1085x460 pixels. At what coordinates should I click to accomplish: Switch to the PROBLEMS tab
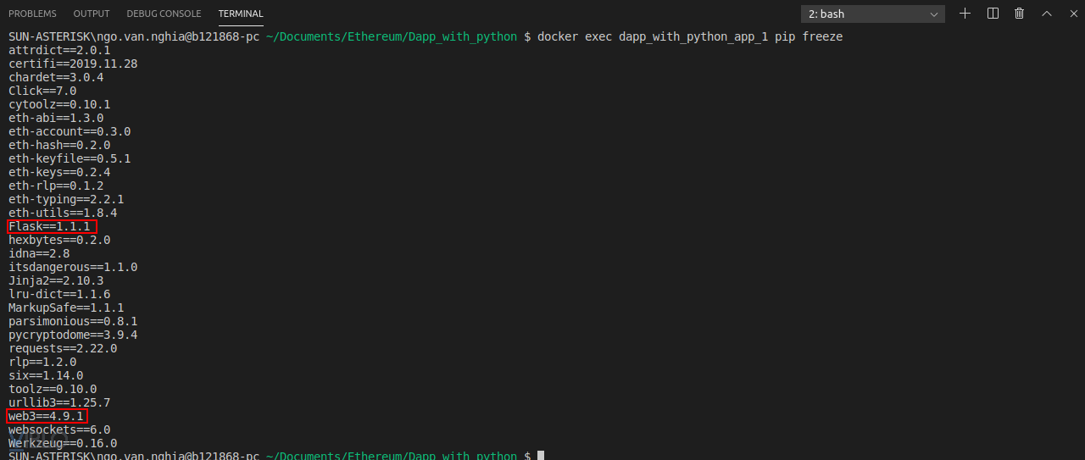click(x=32, y=14)
